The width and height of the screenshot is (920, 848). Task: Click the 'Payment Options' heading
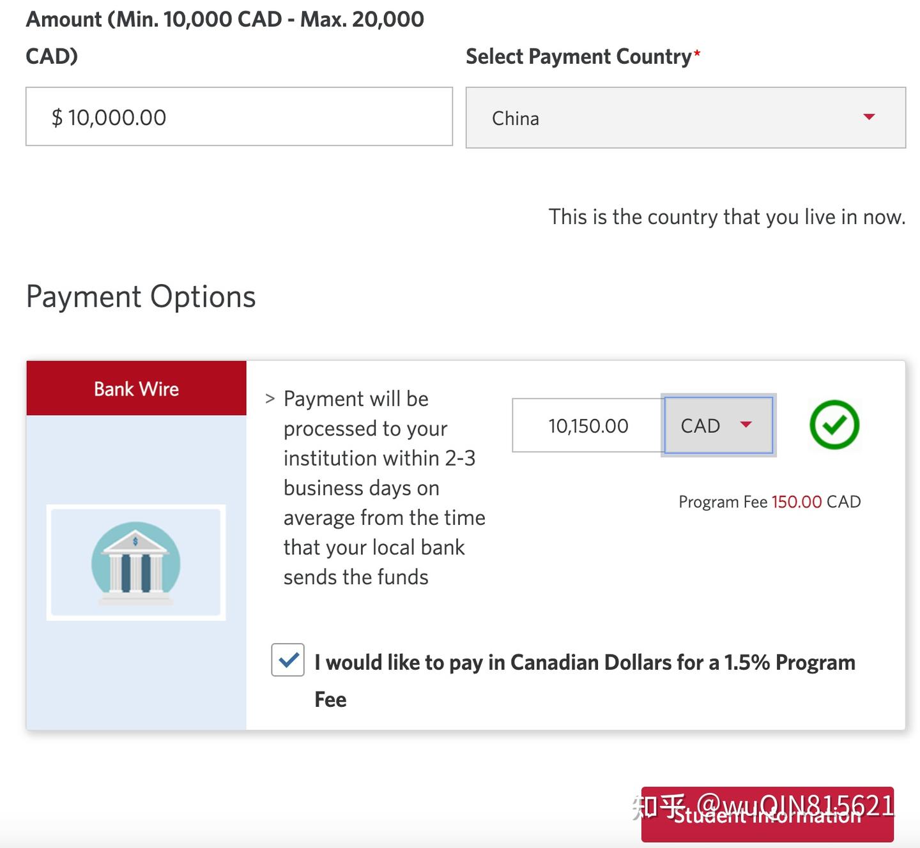pyautogui.click(x=141, y=297)
